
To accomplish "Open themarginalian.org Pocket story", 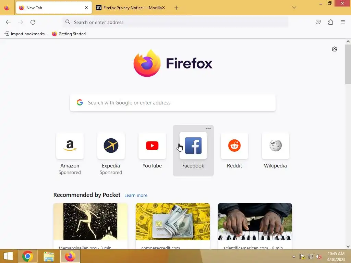I will point(90,226).
